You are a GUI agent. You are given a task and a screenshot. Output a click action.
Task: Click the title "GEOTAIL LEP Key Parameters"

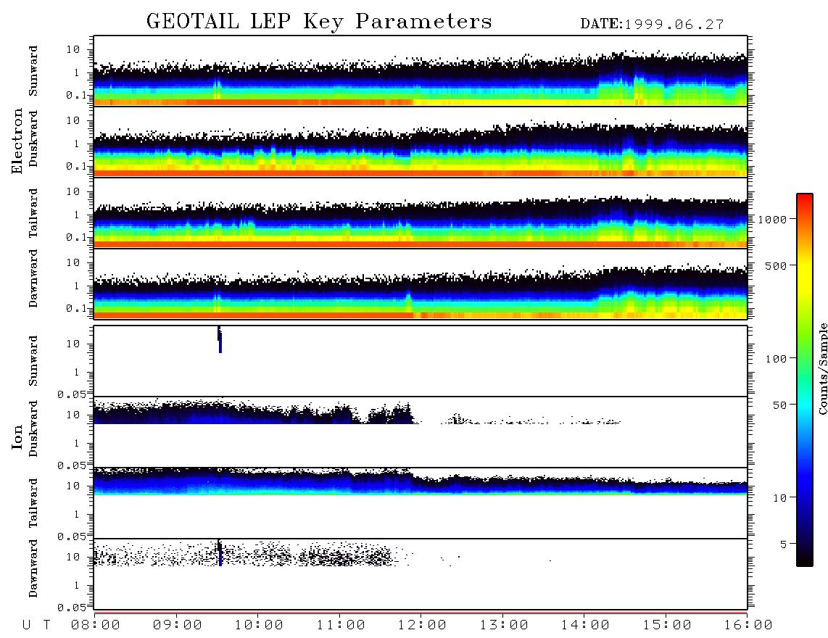click(319, 22)
